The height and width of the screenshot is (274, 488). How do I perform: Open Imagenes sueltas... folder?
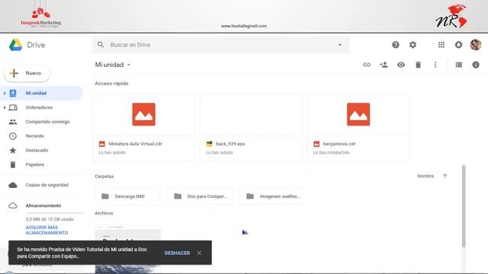(273, 196)
